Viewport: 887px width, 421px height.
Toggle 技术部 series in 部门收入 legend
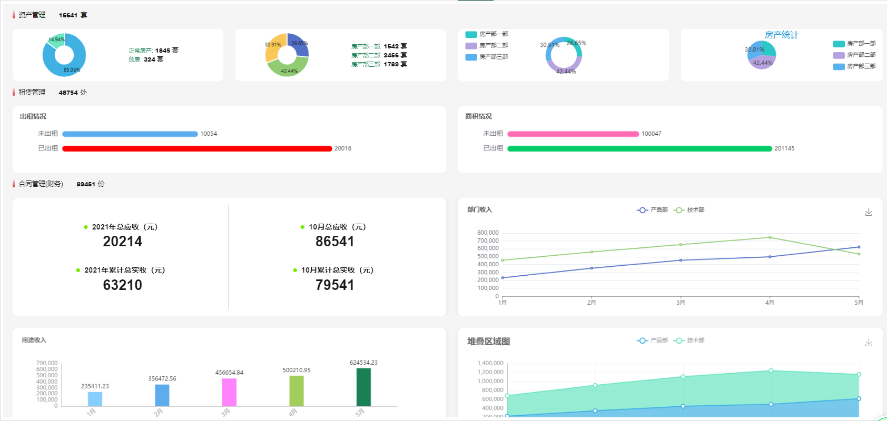689,210
